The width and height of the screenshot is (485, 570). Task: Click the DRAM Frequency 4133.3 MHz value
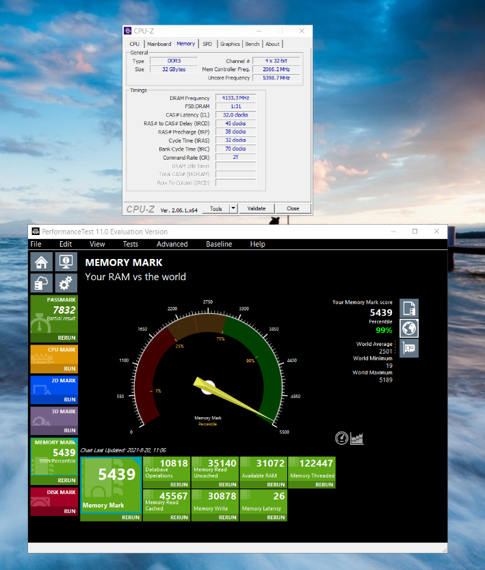(235, 98)
